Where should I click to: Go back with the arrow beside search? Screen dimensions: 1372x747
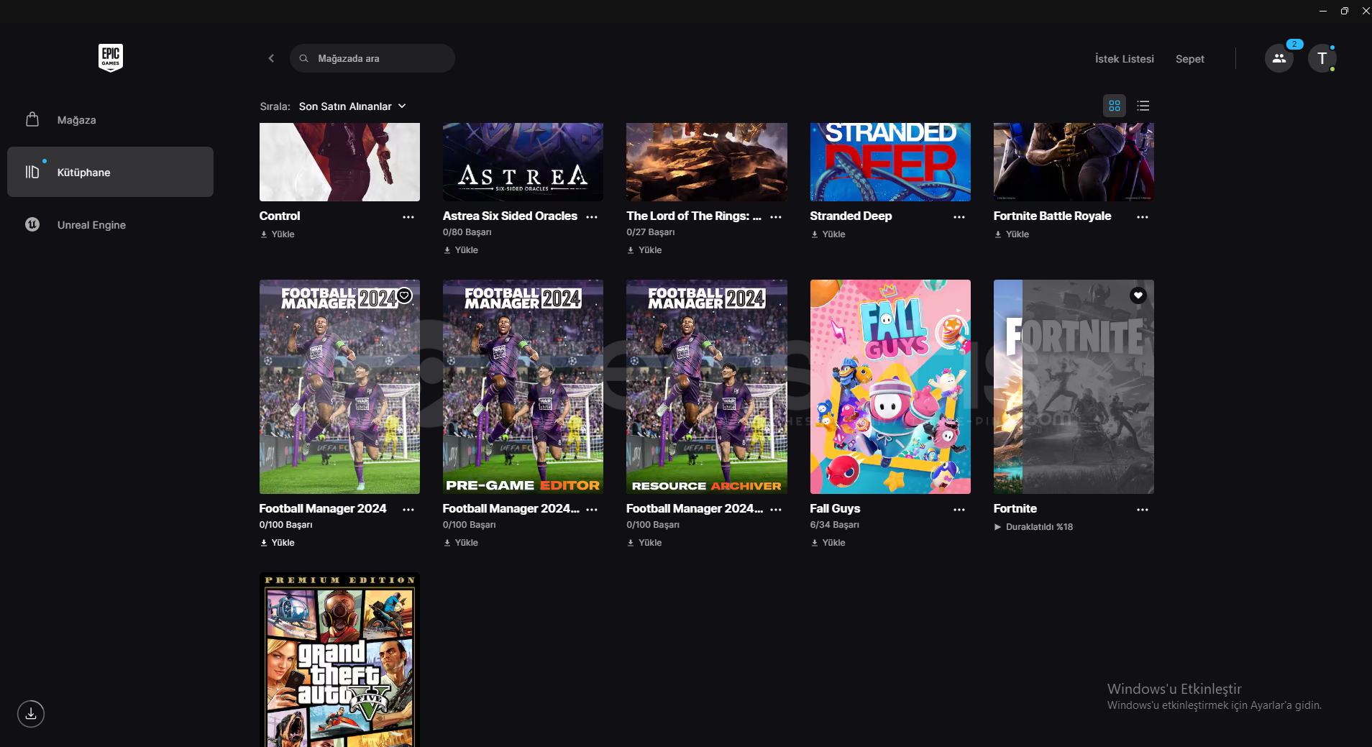(x=271, y=58)
